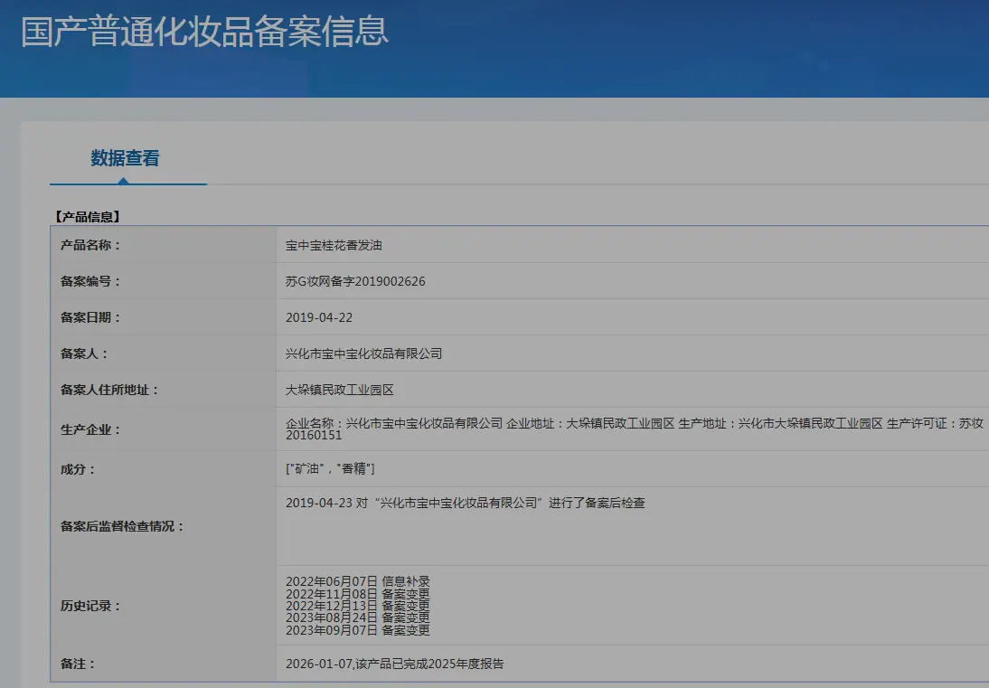Image resolution: width=989 pixels, height=688 pixels.
Task: Click the 产品名称 label
Action: pos(90,245)
